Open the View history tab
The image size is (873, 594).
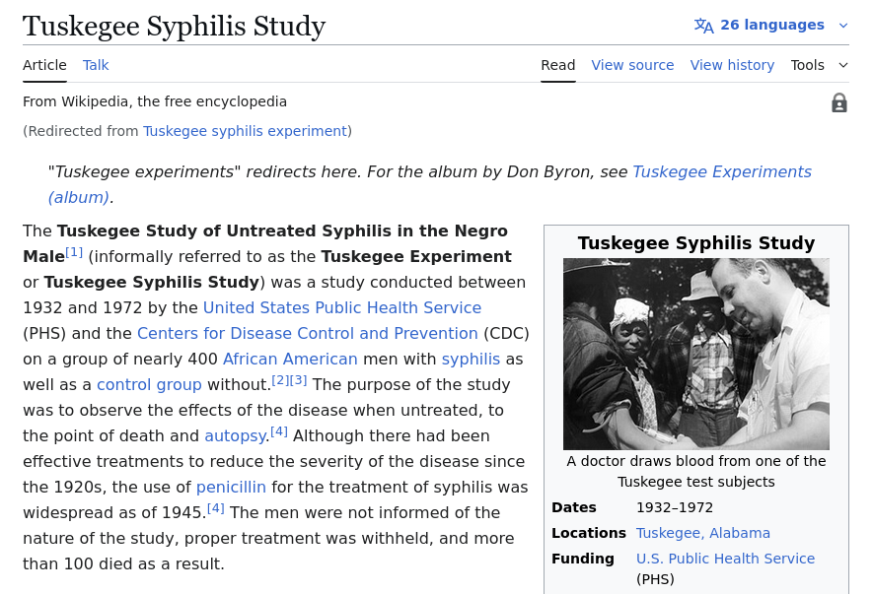click(732, 65)
